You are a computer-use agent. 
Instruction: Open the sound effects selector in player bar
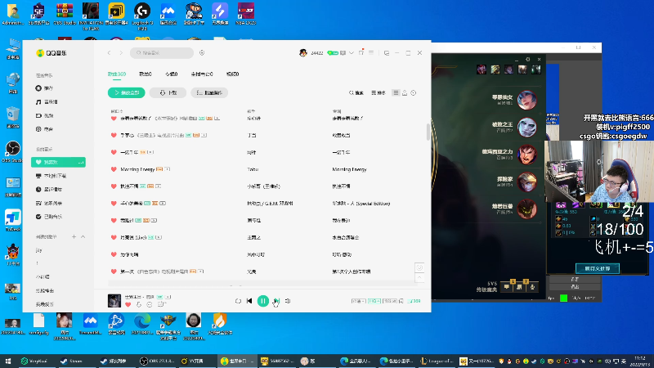390,301
